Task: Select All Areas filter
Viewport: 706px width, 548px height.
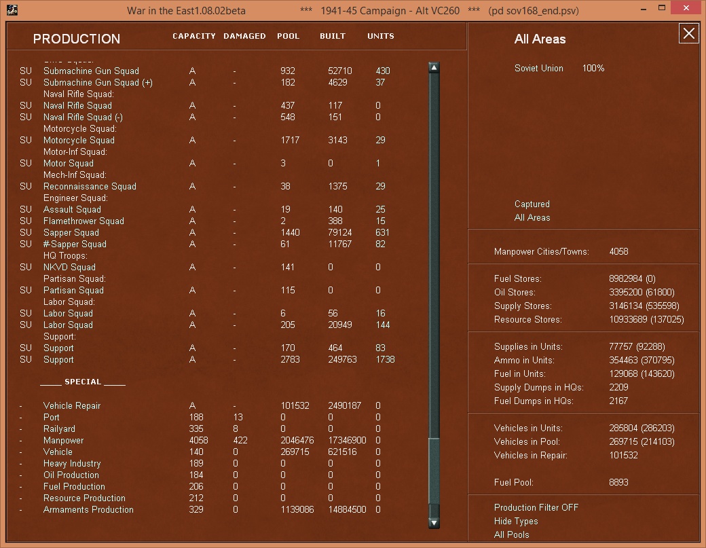Action: pos(532,217)
